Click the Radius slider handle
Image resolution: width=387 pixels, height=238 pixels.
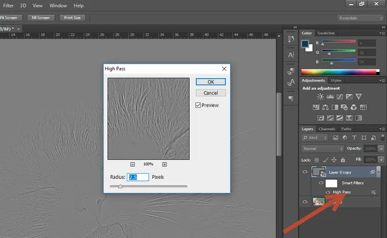tap(120, 186)
